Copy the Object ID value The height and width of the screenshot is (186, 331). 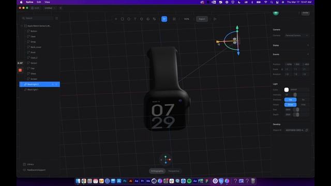click(307, 130)
